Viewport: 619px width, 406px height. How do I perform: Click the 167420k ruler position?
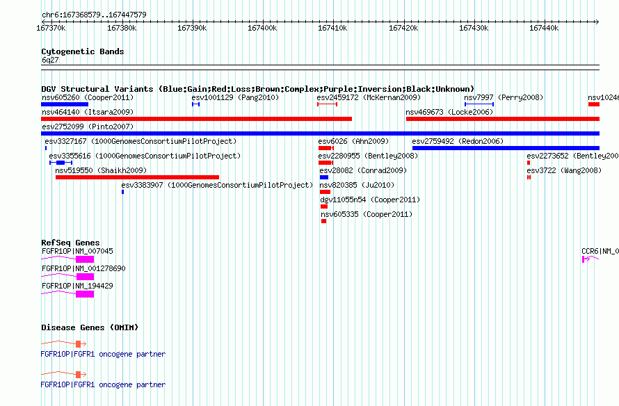(403, 28)
